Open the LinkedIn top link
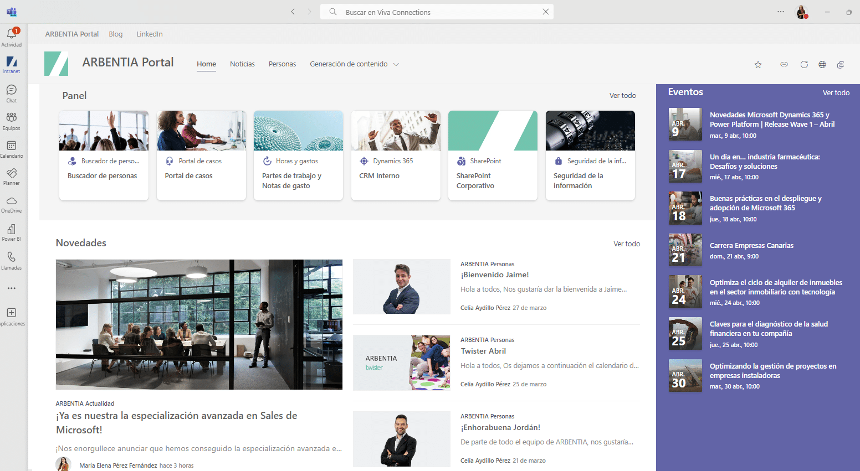Screen dimensions: 860x471 pyautogui.click(x=150, y=34)
